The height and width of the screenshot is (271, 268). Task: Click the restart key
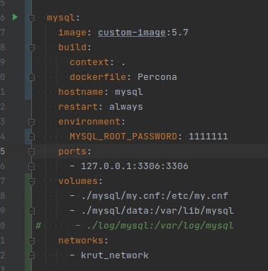[x=78, y=107]
